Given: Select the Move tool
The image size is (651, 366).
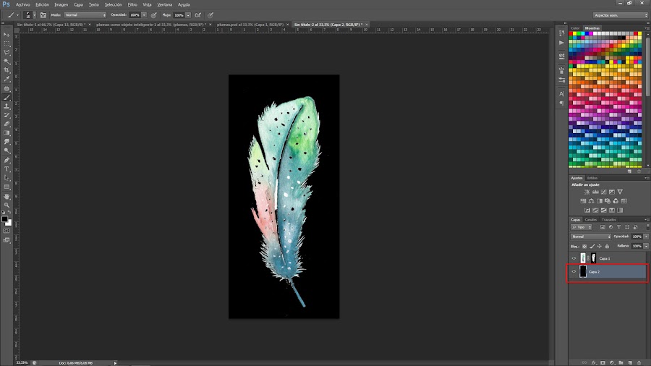Looking at the screenshot, I should coord(7,34).
